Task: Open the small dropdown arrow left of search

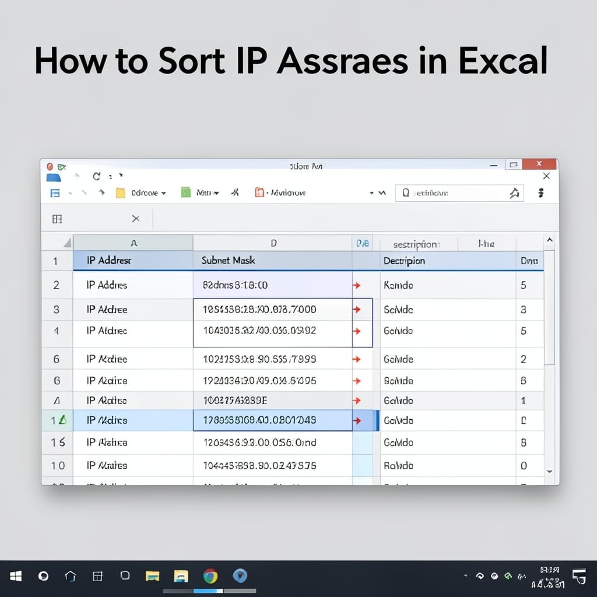Action: click(x=371, y=193)
